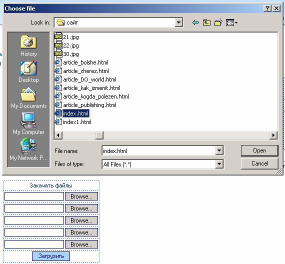Open My Network Places shortcut
This screenshot has width=285, height=264.
click(x=28, y=149)
